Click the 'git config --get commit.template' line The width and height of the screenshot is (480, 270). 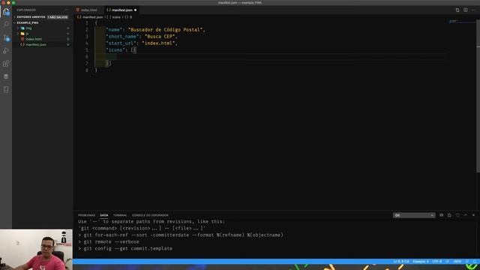[125, 248]
